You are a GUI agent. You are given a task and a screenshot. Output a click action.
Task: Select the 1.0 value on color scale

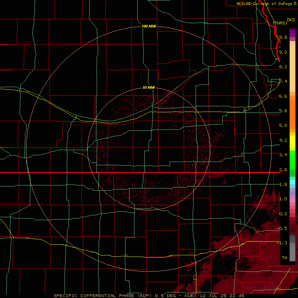coord(283,199)
